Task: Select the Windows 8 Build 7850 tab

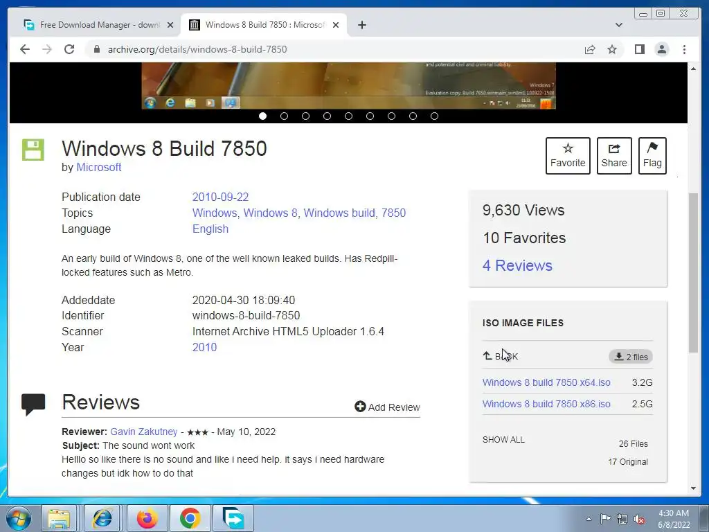Action: coord(264,25)
